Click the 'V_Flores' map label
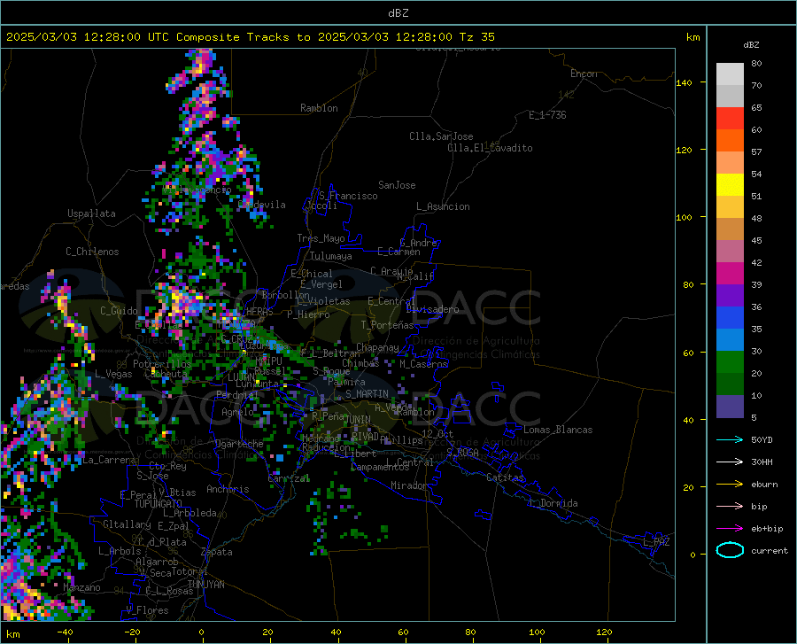 click(147, 610)
